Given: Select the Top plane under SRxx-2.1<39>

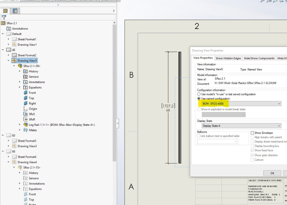Looking at the screenshot, I should point(31,98).
